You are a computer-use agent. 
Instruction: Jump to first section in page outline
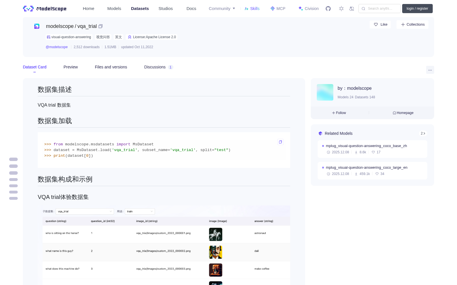coord(13,159)
